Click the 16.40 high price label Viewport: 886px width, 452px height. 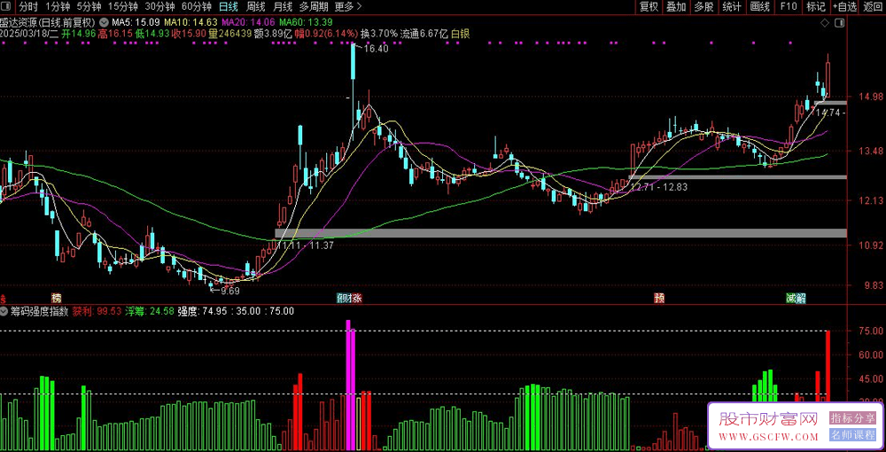pos(376,49)
